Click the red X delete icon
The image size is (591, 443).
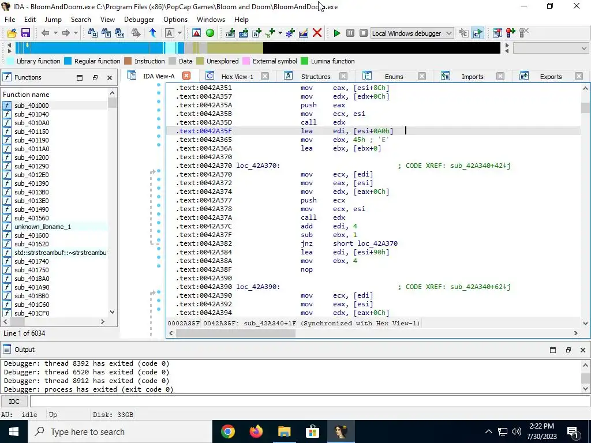(317, 33)
